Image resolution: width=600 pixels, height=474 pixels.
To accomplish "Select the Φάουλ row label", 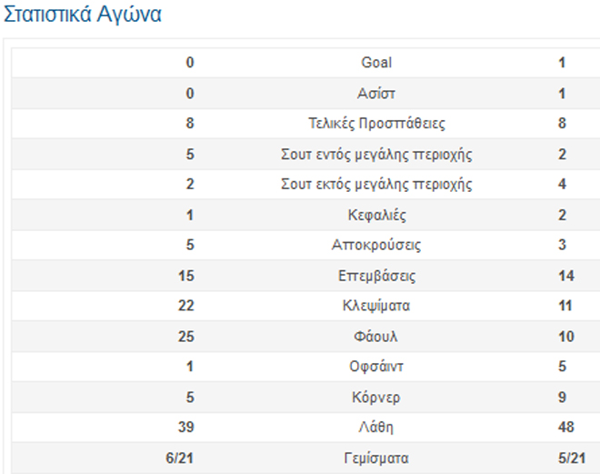I will point(376,337).
